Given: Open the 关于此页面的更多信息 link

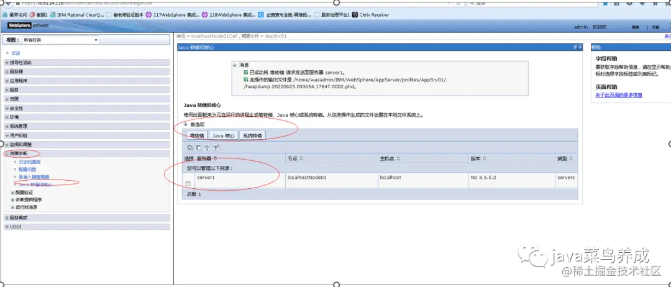Looking at the screenshot, I should tap(619, 95).
